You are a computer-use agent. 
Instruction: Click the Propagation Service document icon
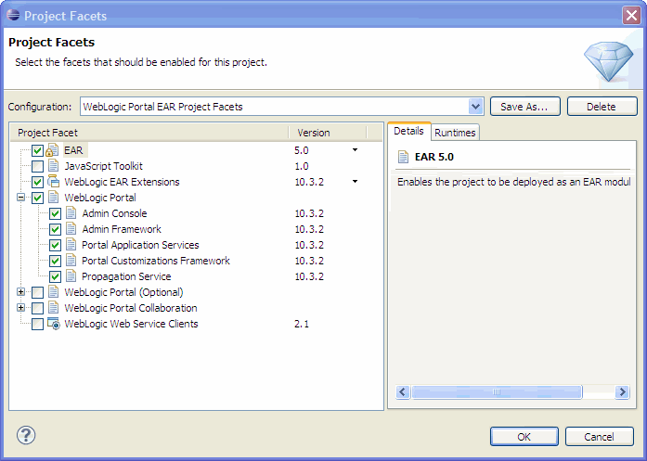point(71,276)
